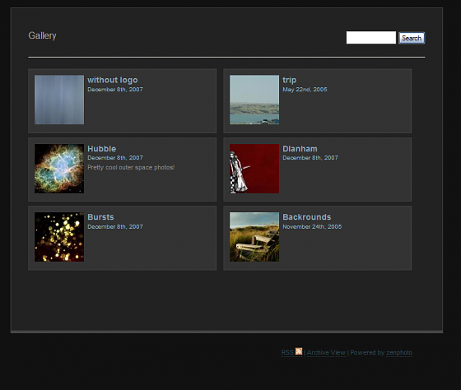Open the Backrounds album thumbnail
461x390 pixels.
coord(254,237)
